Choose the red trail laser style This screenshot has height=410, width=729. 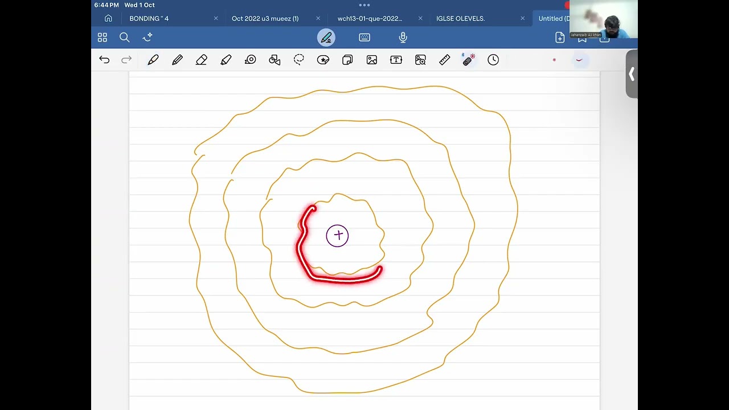[x=579, y=60]
